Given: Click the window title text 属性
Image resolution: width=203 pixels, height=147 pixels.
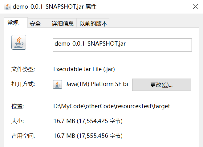Looking at the screenshot, I should tap(91, 7).
